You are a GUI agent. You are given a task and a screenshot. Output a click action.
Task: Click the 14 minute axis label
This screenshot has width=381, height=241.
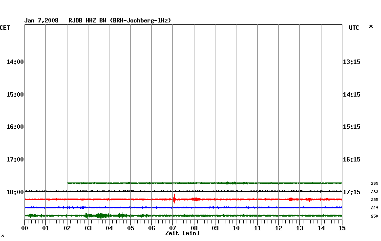[x=321, y=228]
